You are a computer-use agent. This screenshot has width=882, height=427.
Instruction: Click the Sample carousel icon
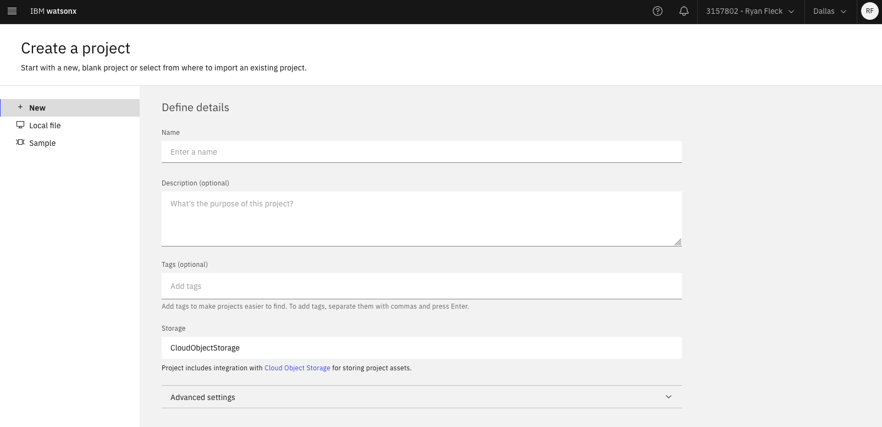[x=20, y=143]
